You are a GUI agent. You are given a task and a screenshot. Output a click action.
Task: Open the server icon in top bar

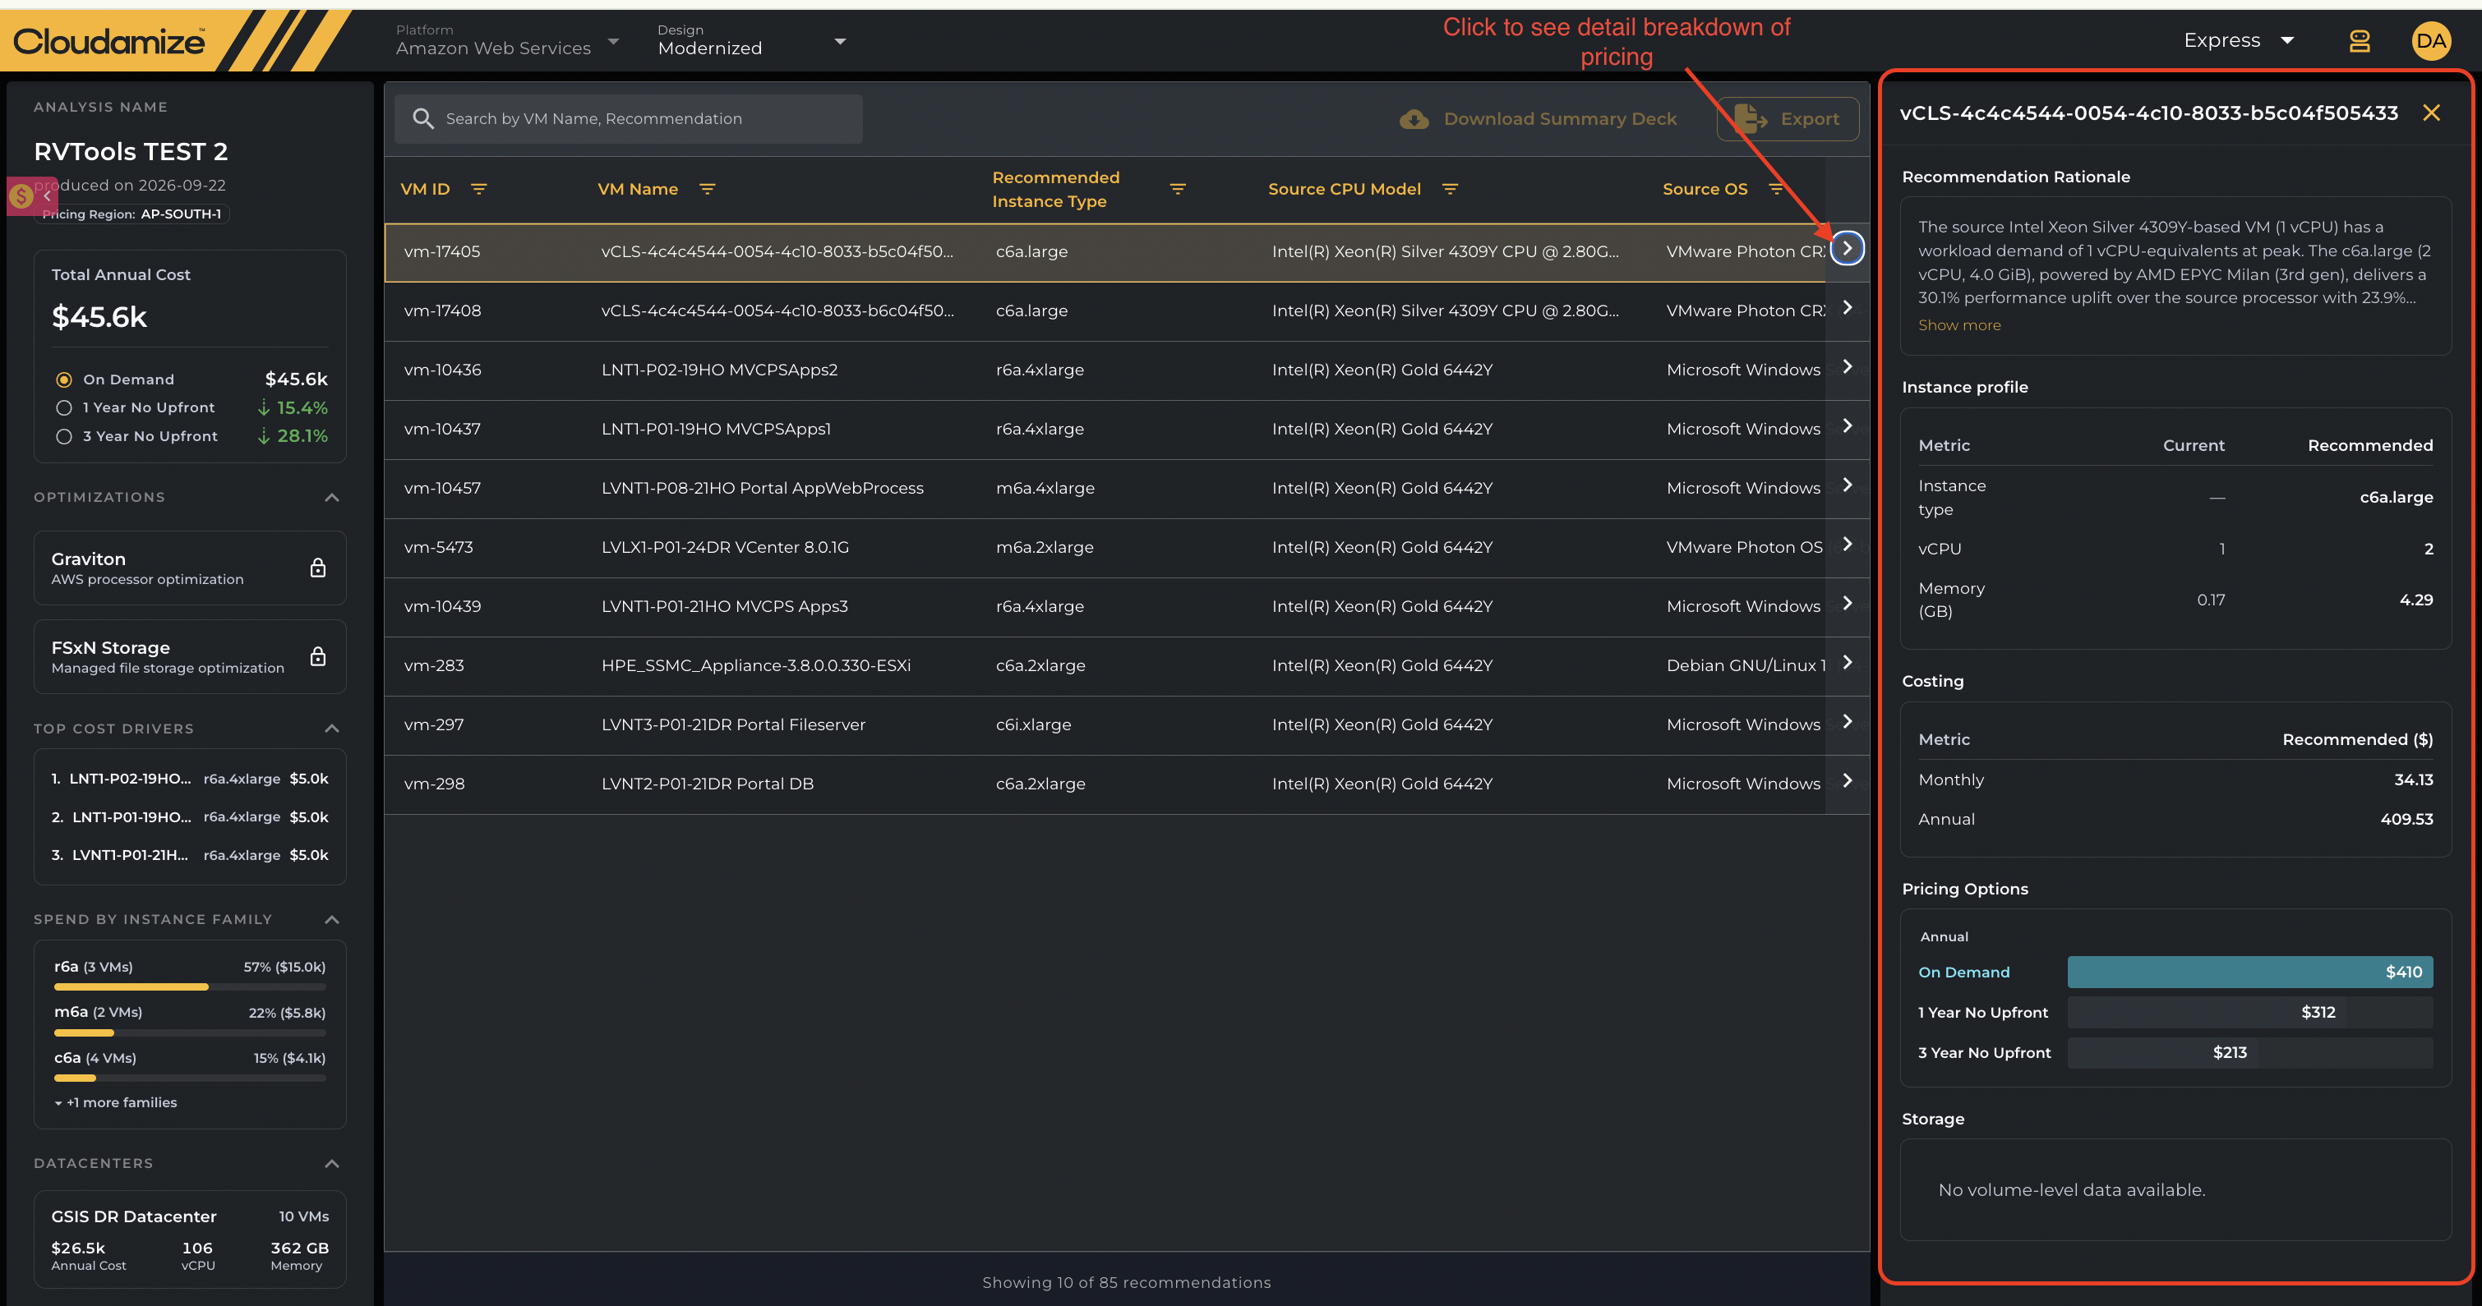point(2359,40)
